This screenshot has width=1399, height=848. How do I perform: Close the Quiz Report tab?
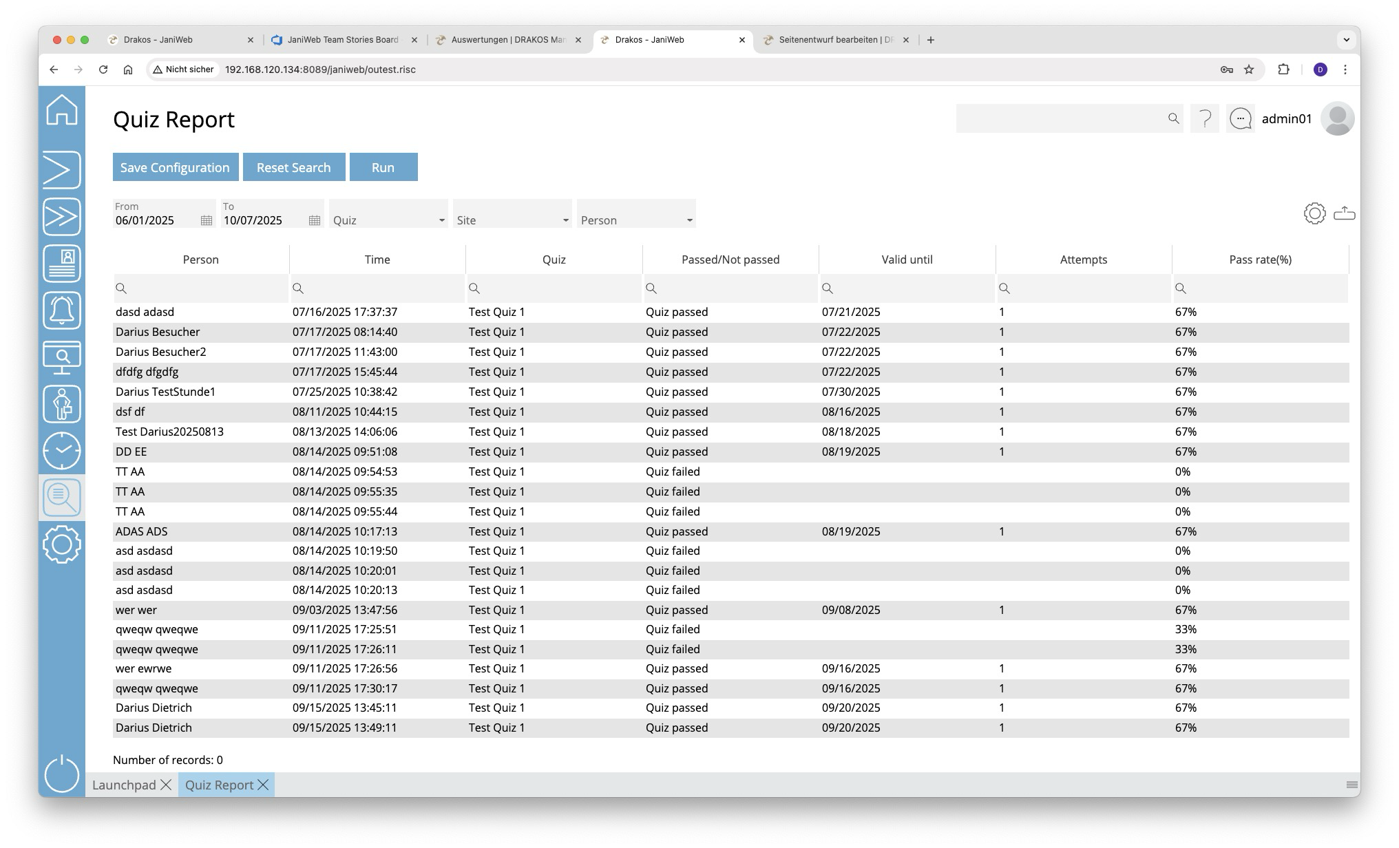click(x=263, y=785)
